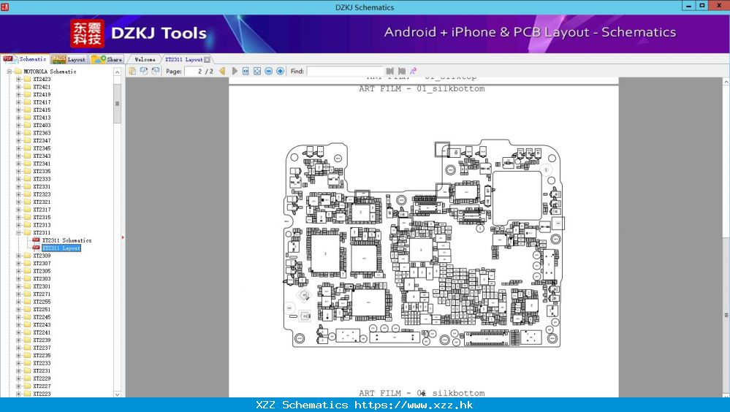Viewport: 730px width, 412px height.
Task: Minimize the DZKJ Schematics window
Action: click(689, 5)
